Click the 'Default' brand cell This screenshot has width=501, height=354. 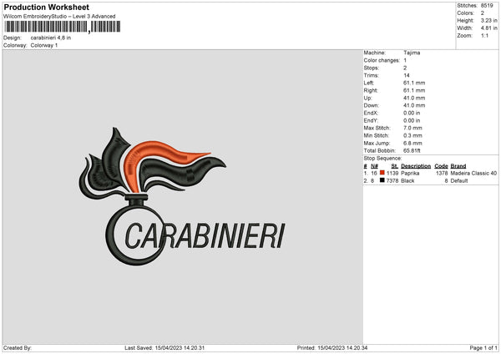[459, 181]
